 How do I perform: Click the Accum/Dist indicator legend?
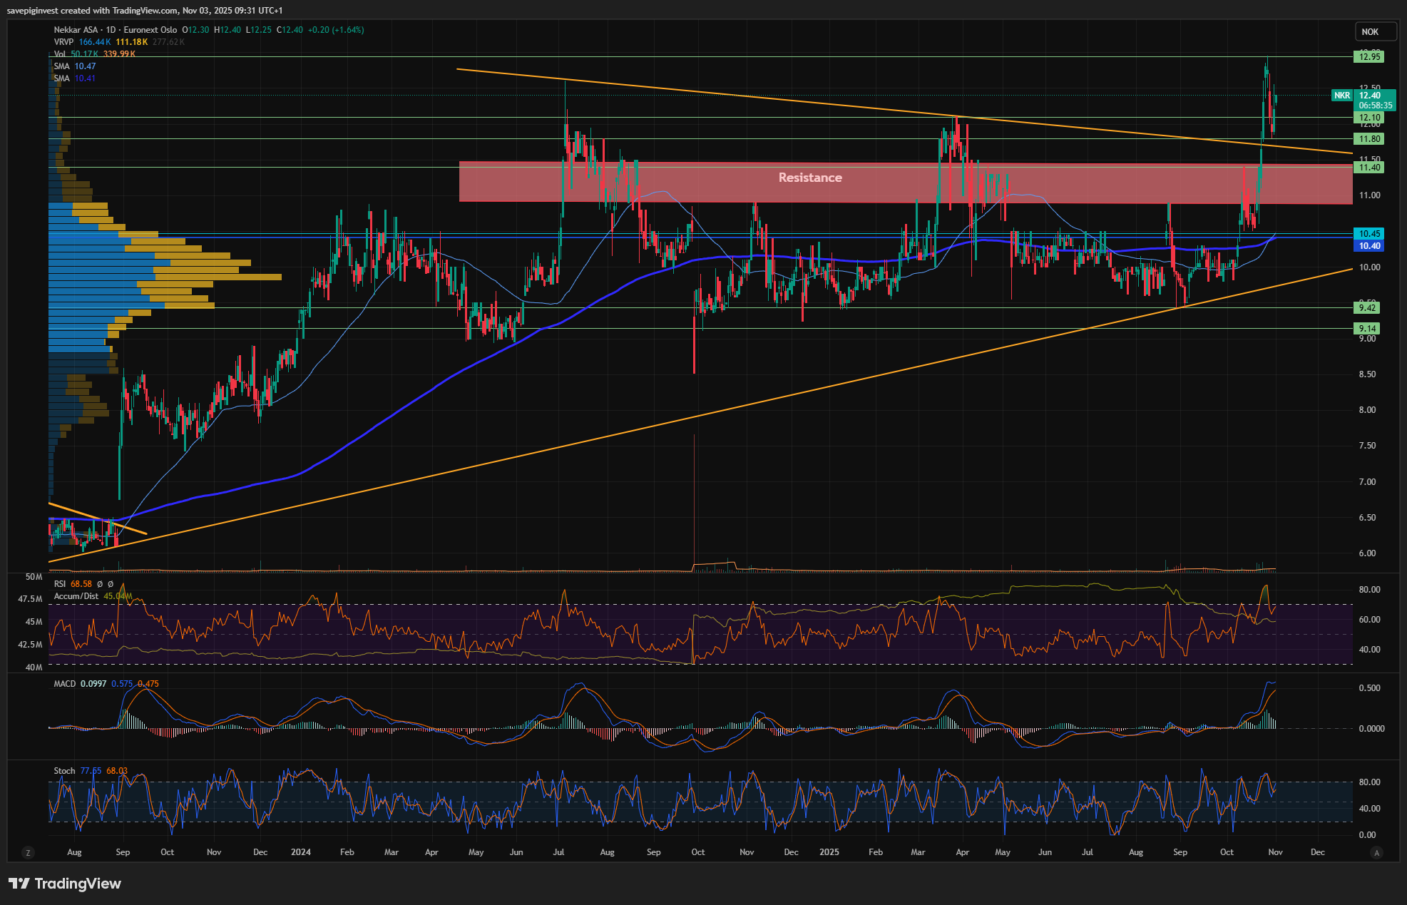tap(76, 596)
